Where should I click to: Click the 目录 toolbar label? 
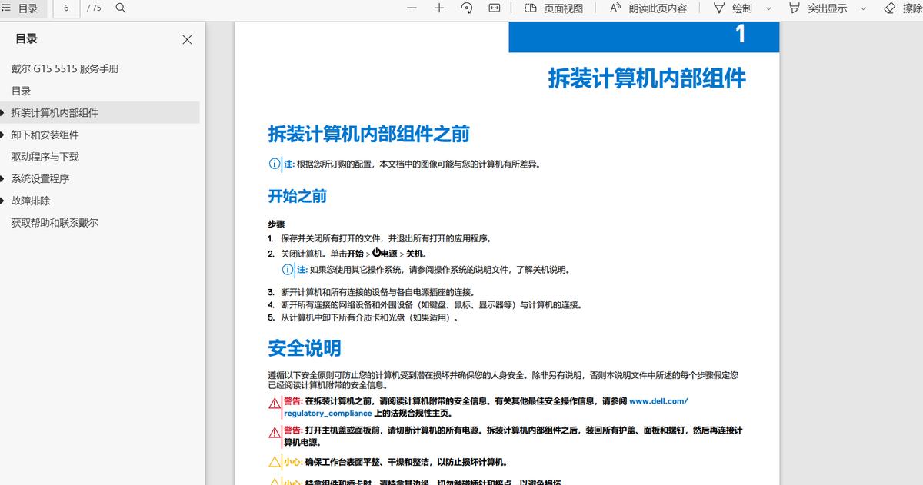tap(27, 9)
